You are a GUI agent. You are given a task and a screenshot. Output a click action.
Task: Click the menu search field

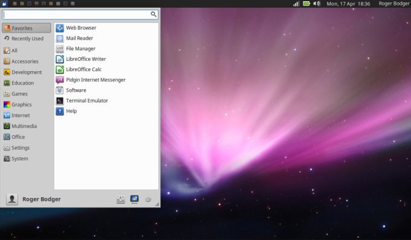(80, 14)
